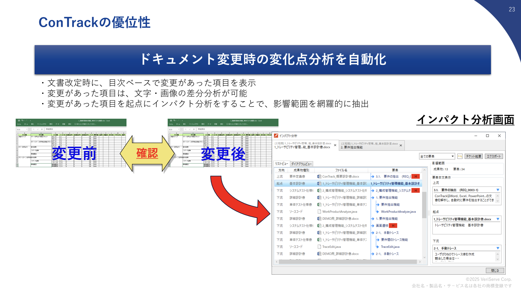Click the list's horizontal scrollbar thumb
Screen dimensions: 521x291
tap(348, 262)
